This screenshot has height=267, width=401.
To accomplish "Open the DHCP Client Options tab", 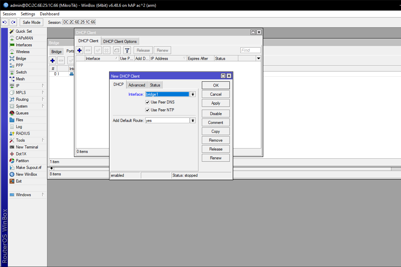I will [120, 42].
